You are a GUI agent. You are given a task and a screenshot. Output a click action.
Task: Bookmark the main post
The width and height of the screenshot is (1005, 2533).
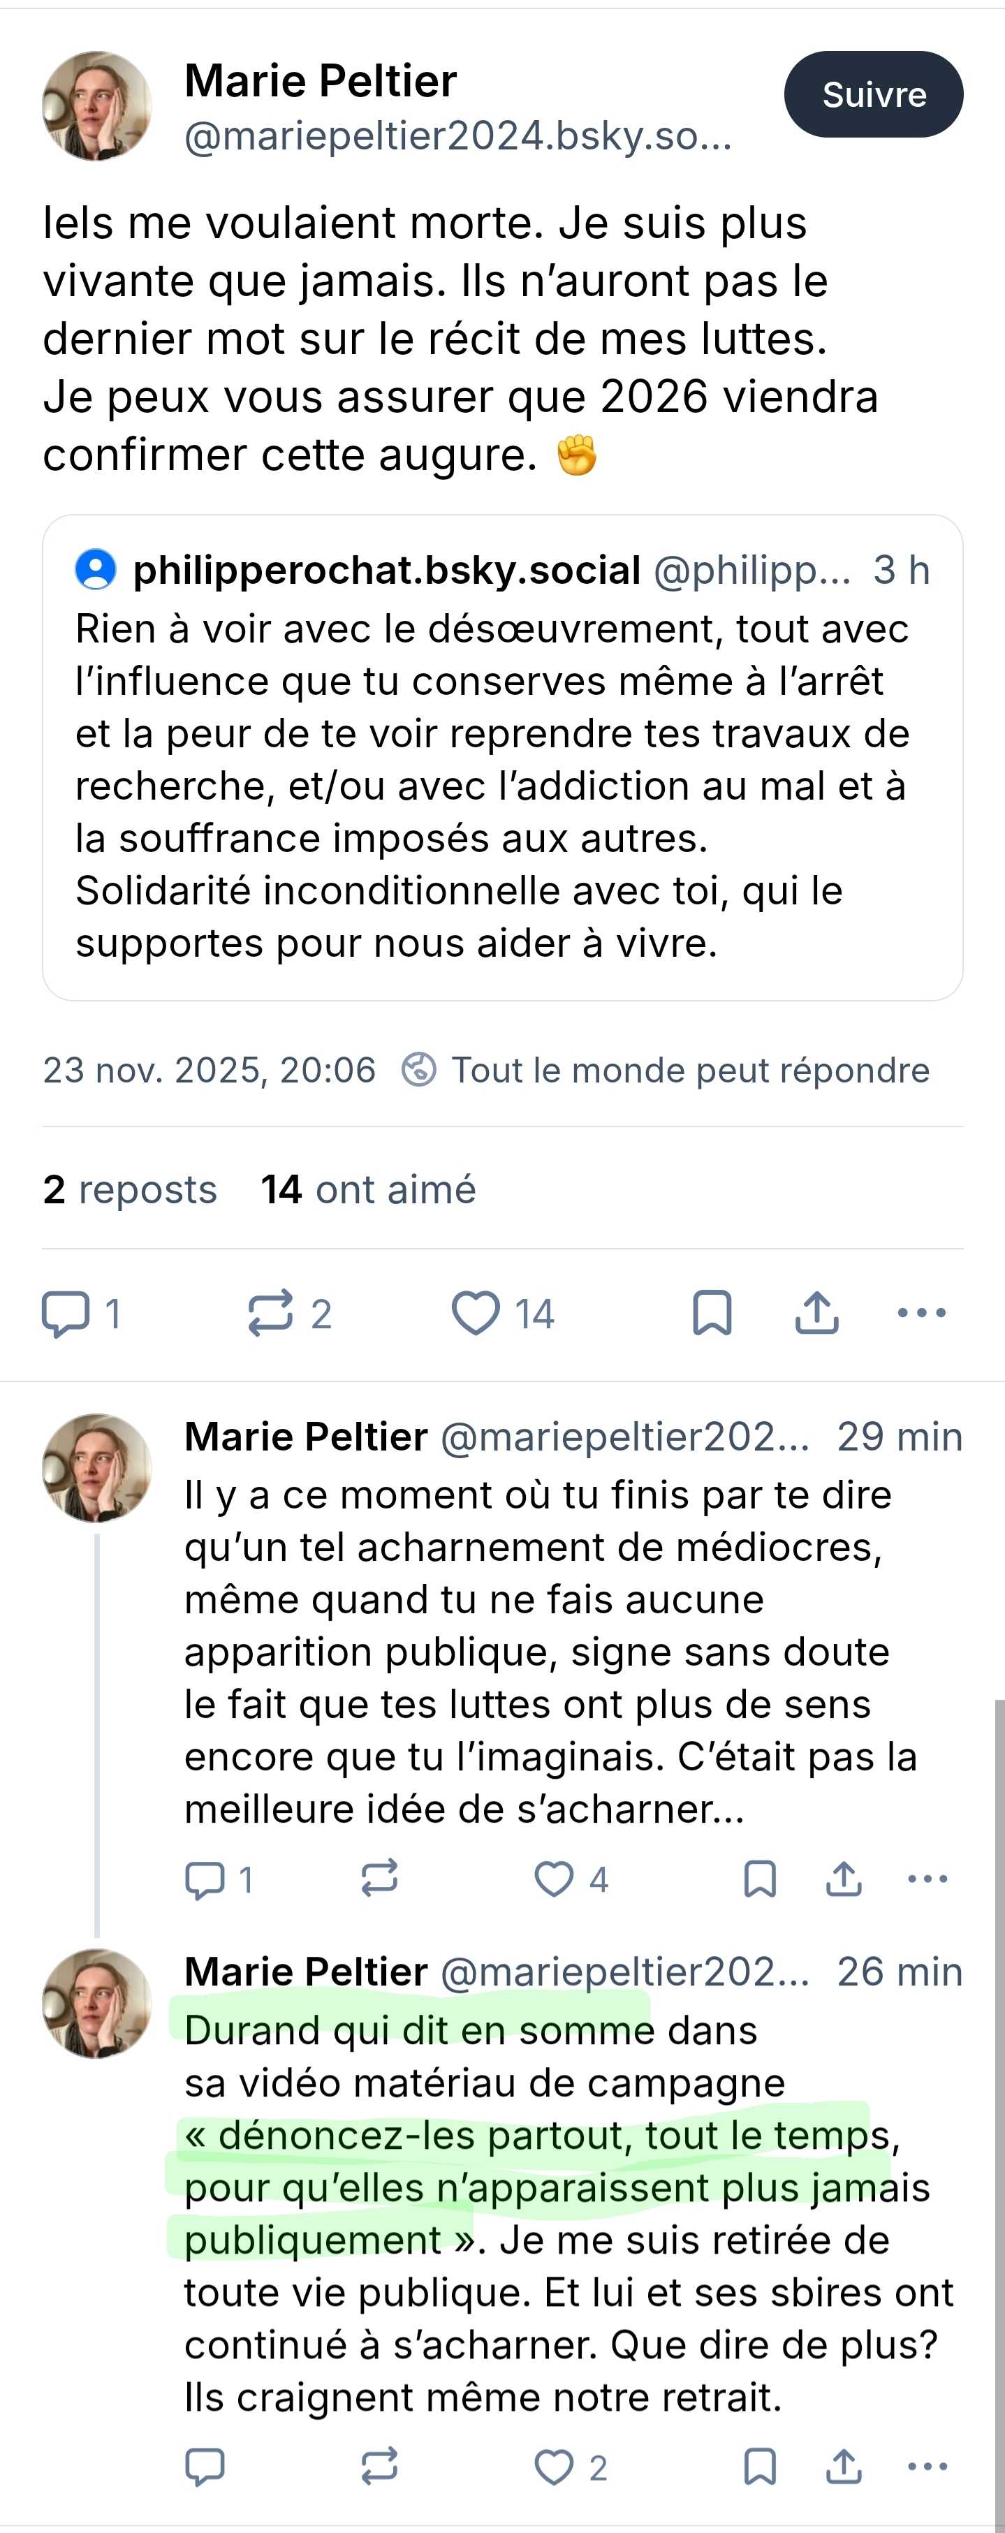point(712,1314)
